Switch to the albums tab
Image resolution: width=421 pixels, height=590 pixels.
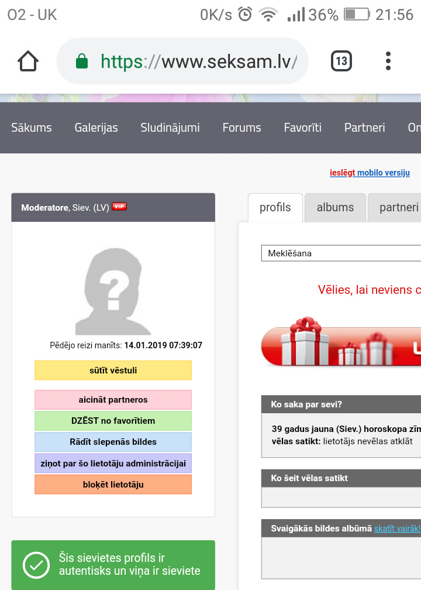[335, 207]
